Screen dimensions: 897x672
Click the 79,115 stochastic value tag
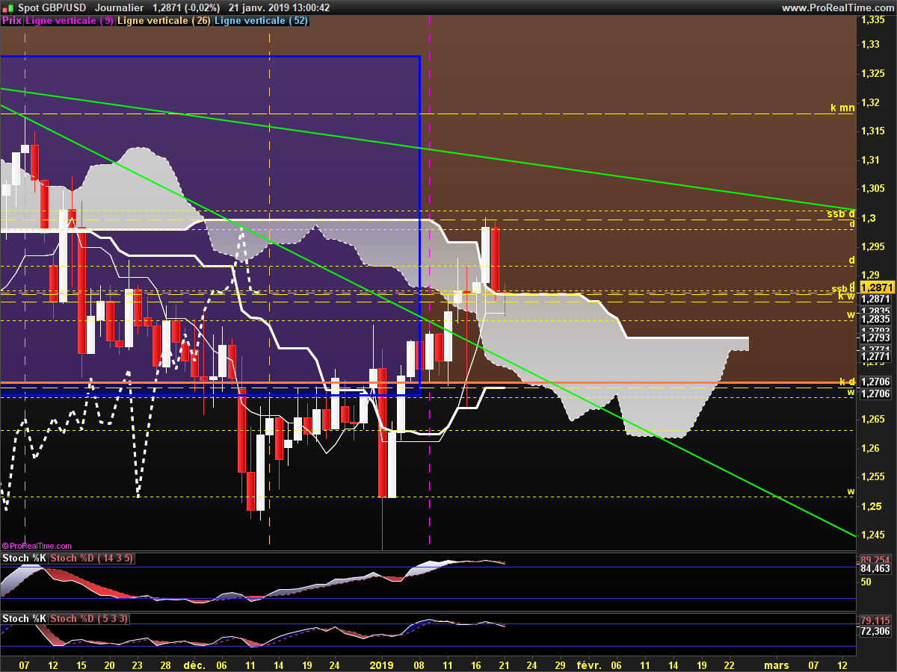coord(875,620)
